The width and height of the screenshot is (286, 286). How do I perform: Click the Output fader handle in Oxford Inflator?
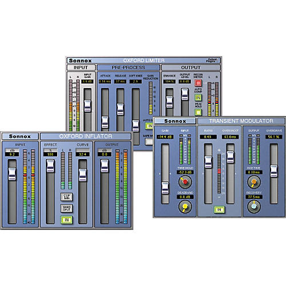(x=105, y=166)
